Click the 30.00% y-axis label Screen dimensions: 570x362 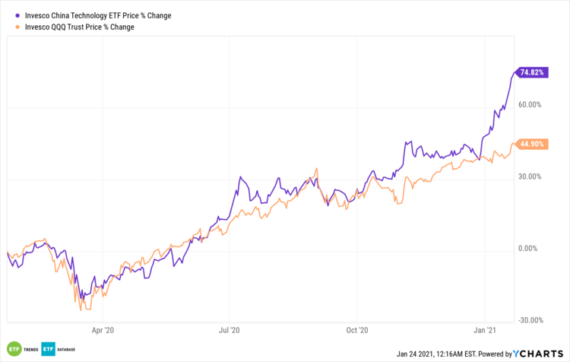coord(529,176)
